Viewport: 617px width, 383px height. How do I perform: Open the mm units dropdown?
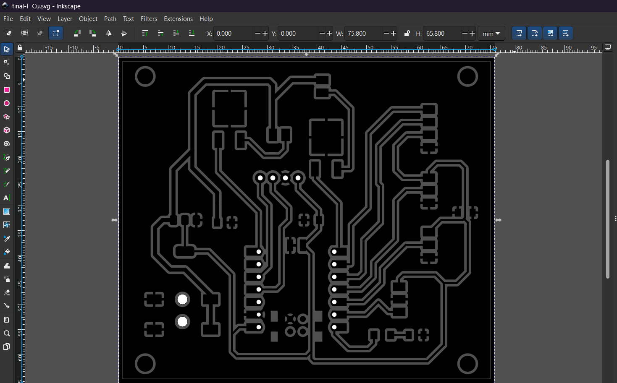(491, 34)
